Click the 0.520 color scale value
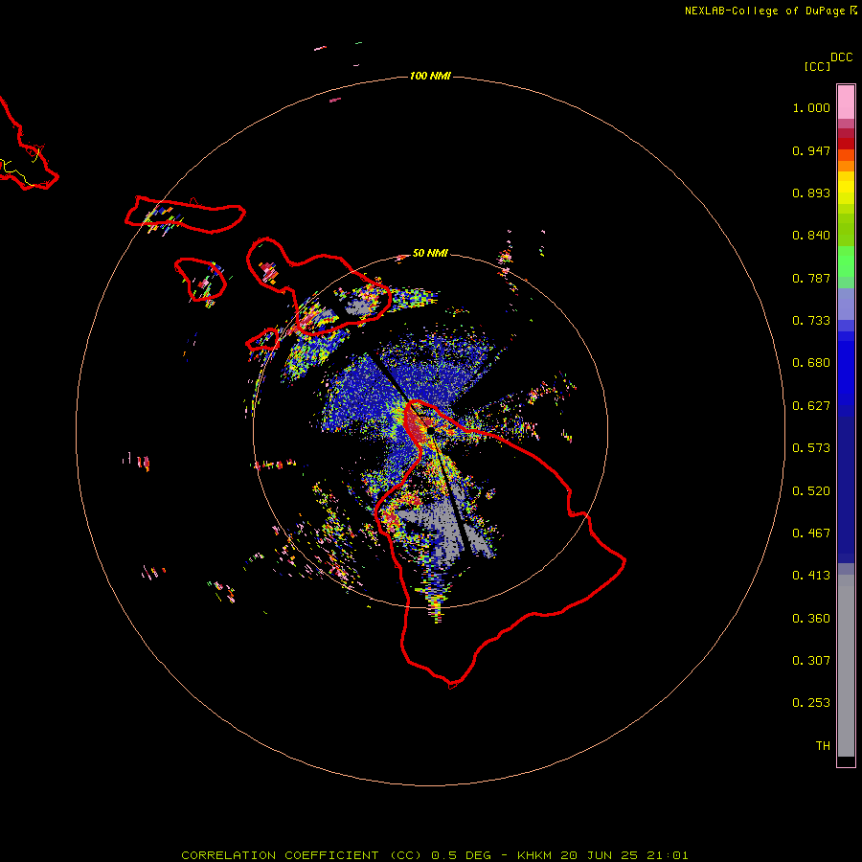This screenshot has width=862, height=862. point(811,491)
